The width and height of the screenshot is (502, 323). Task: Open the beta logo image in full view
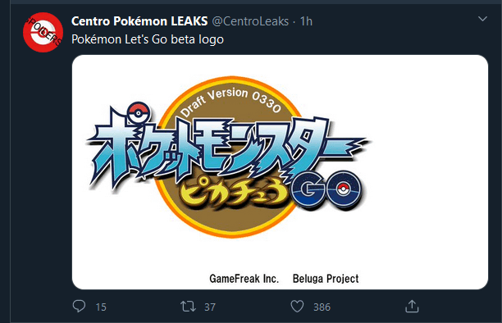pos(280,172)
